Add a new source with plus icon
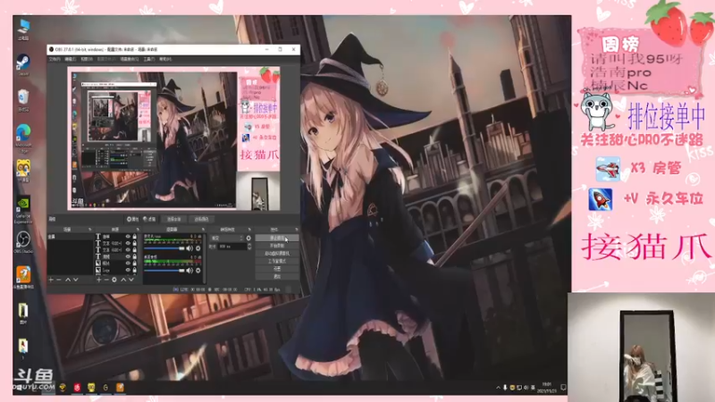Image resolution: width=715 pixels, height=402 pixels. 99,280
